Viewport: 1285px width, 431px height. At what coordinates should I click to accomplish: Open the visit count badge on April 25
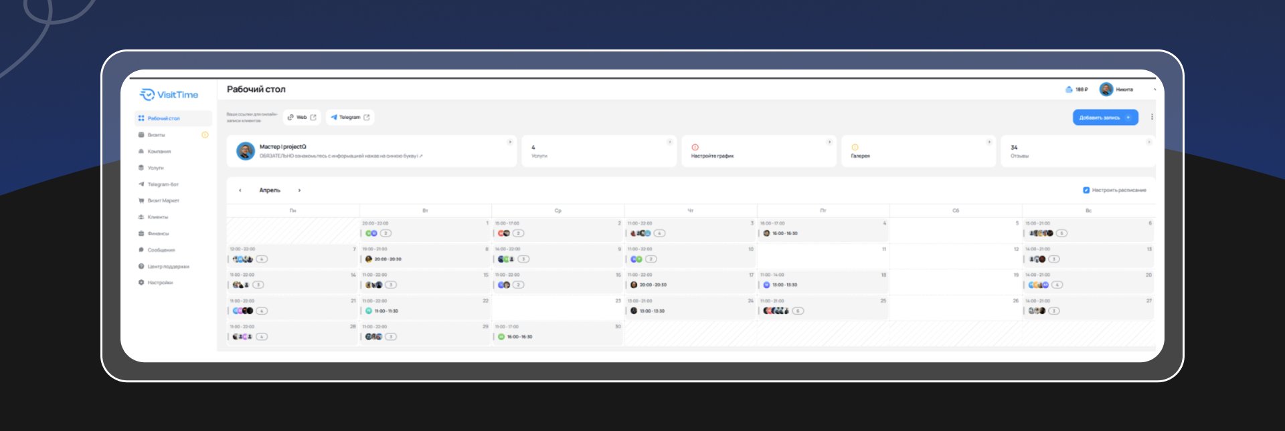798,311
